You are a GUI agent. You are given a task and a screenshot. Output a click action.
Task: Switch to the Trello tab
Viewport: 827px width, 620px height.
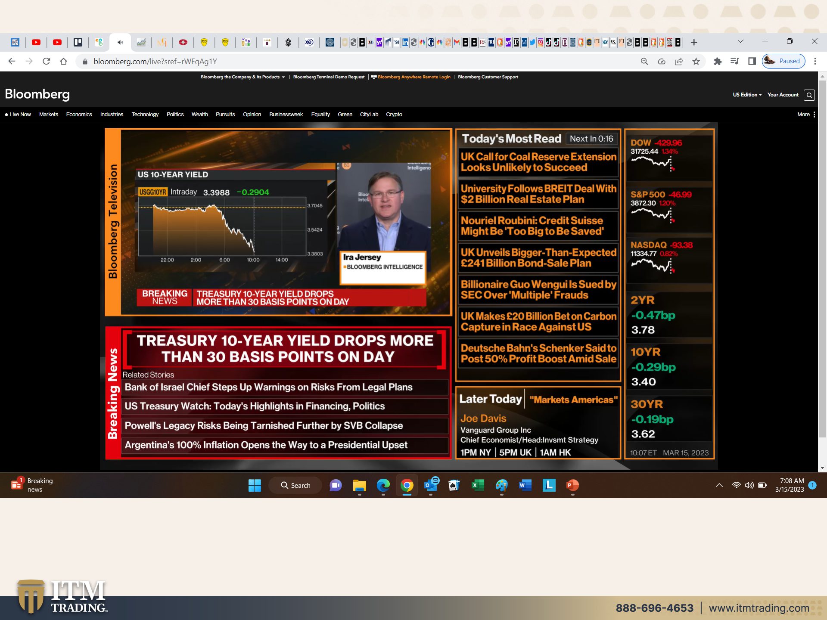pos(78,42)
